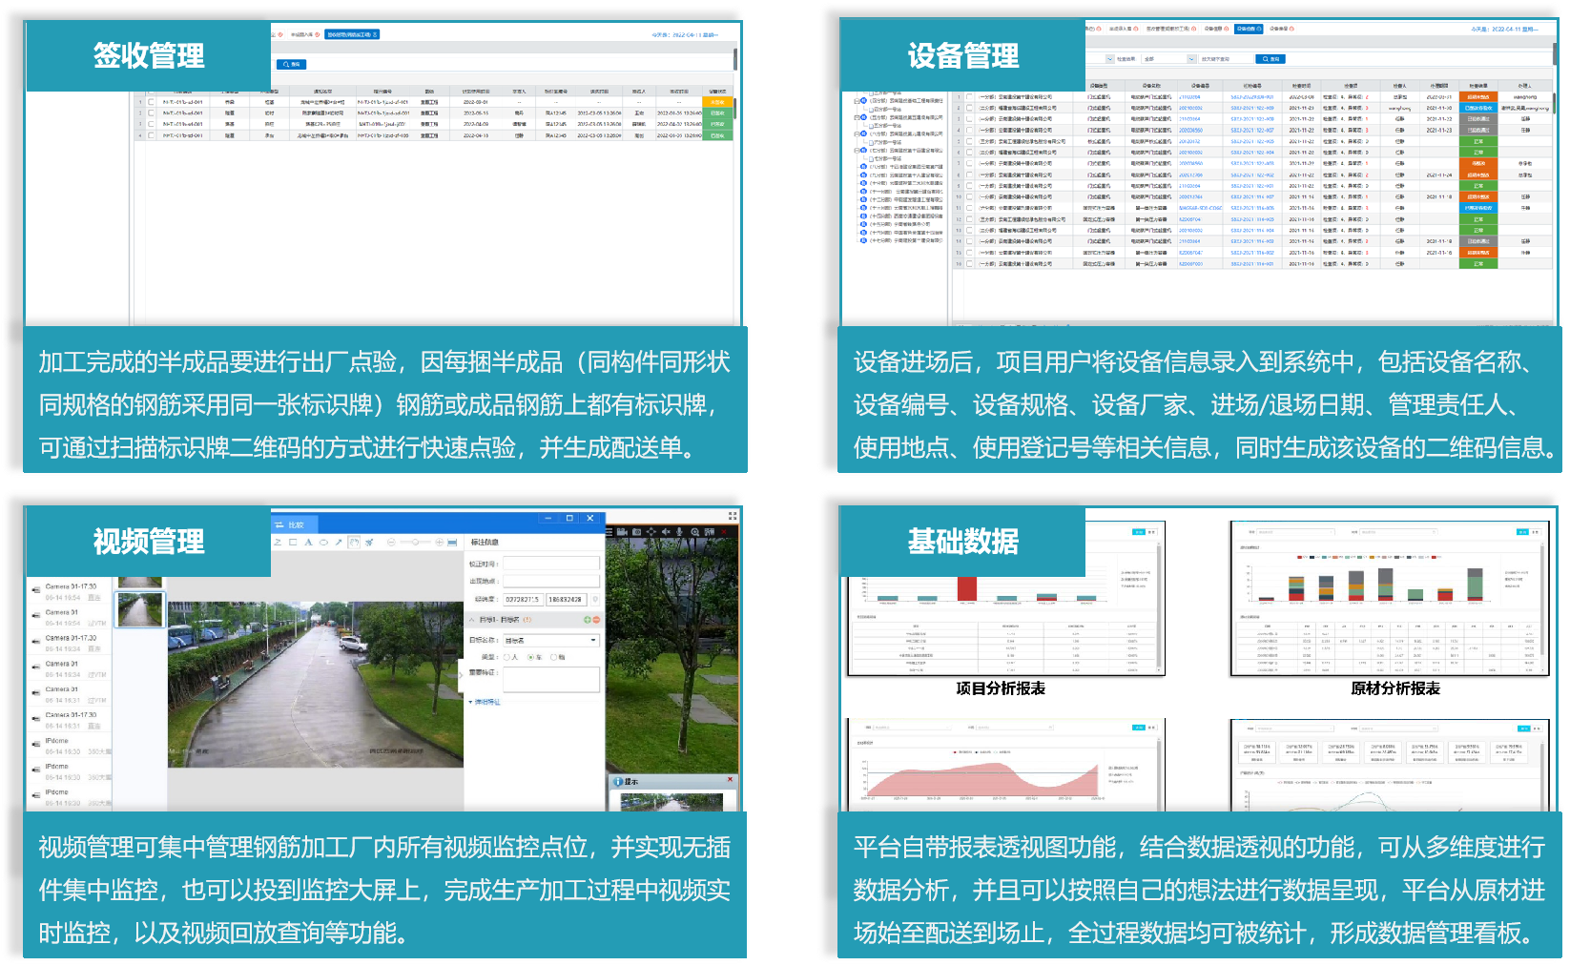1570x965 pixels.
Task: Click the green add target icon
Action: tap(587, 620)
